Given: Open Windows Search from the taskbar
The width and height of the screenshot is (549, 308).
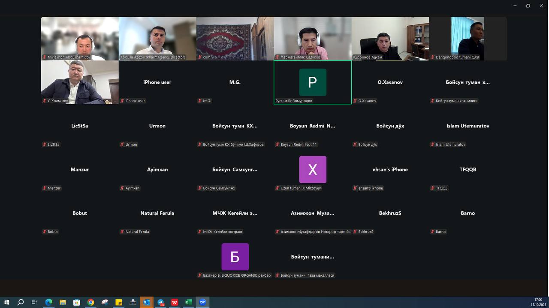Looking at the screenshot, I should tap(20, 302).
